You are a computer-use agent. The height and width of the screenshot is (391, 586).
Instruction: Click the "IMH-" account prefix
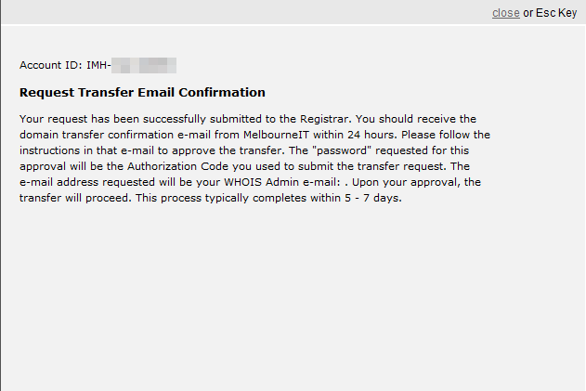(x=98, y=66)
